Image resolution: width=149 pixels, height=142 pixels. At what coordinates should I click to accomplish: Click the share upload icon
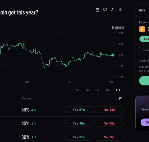[x=113, y=10]
